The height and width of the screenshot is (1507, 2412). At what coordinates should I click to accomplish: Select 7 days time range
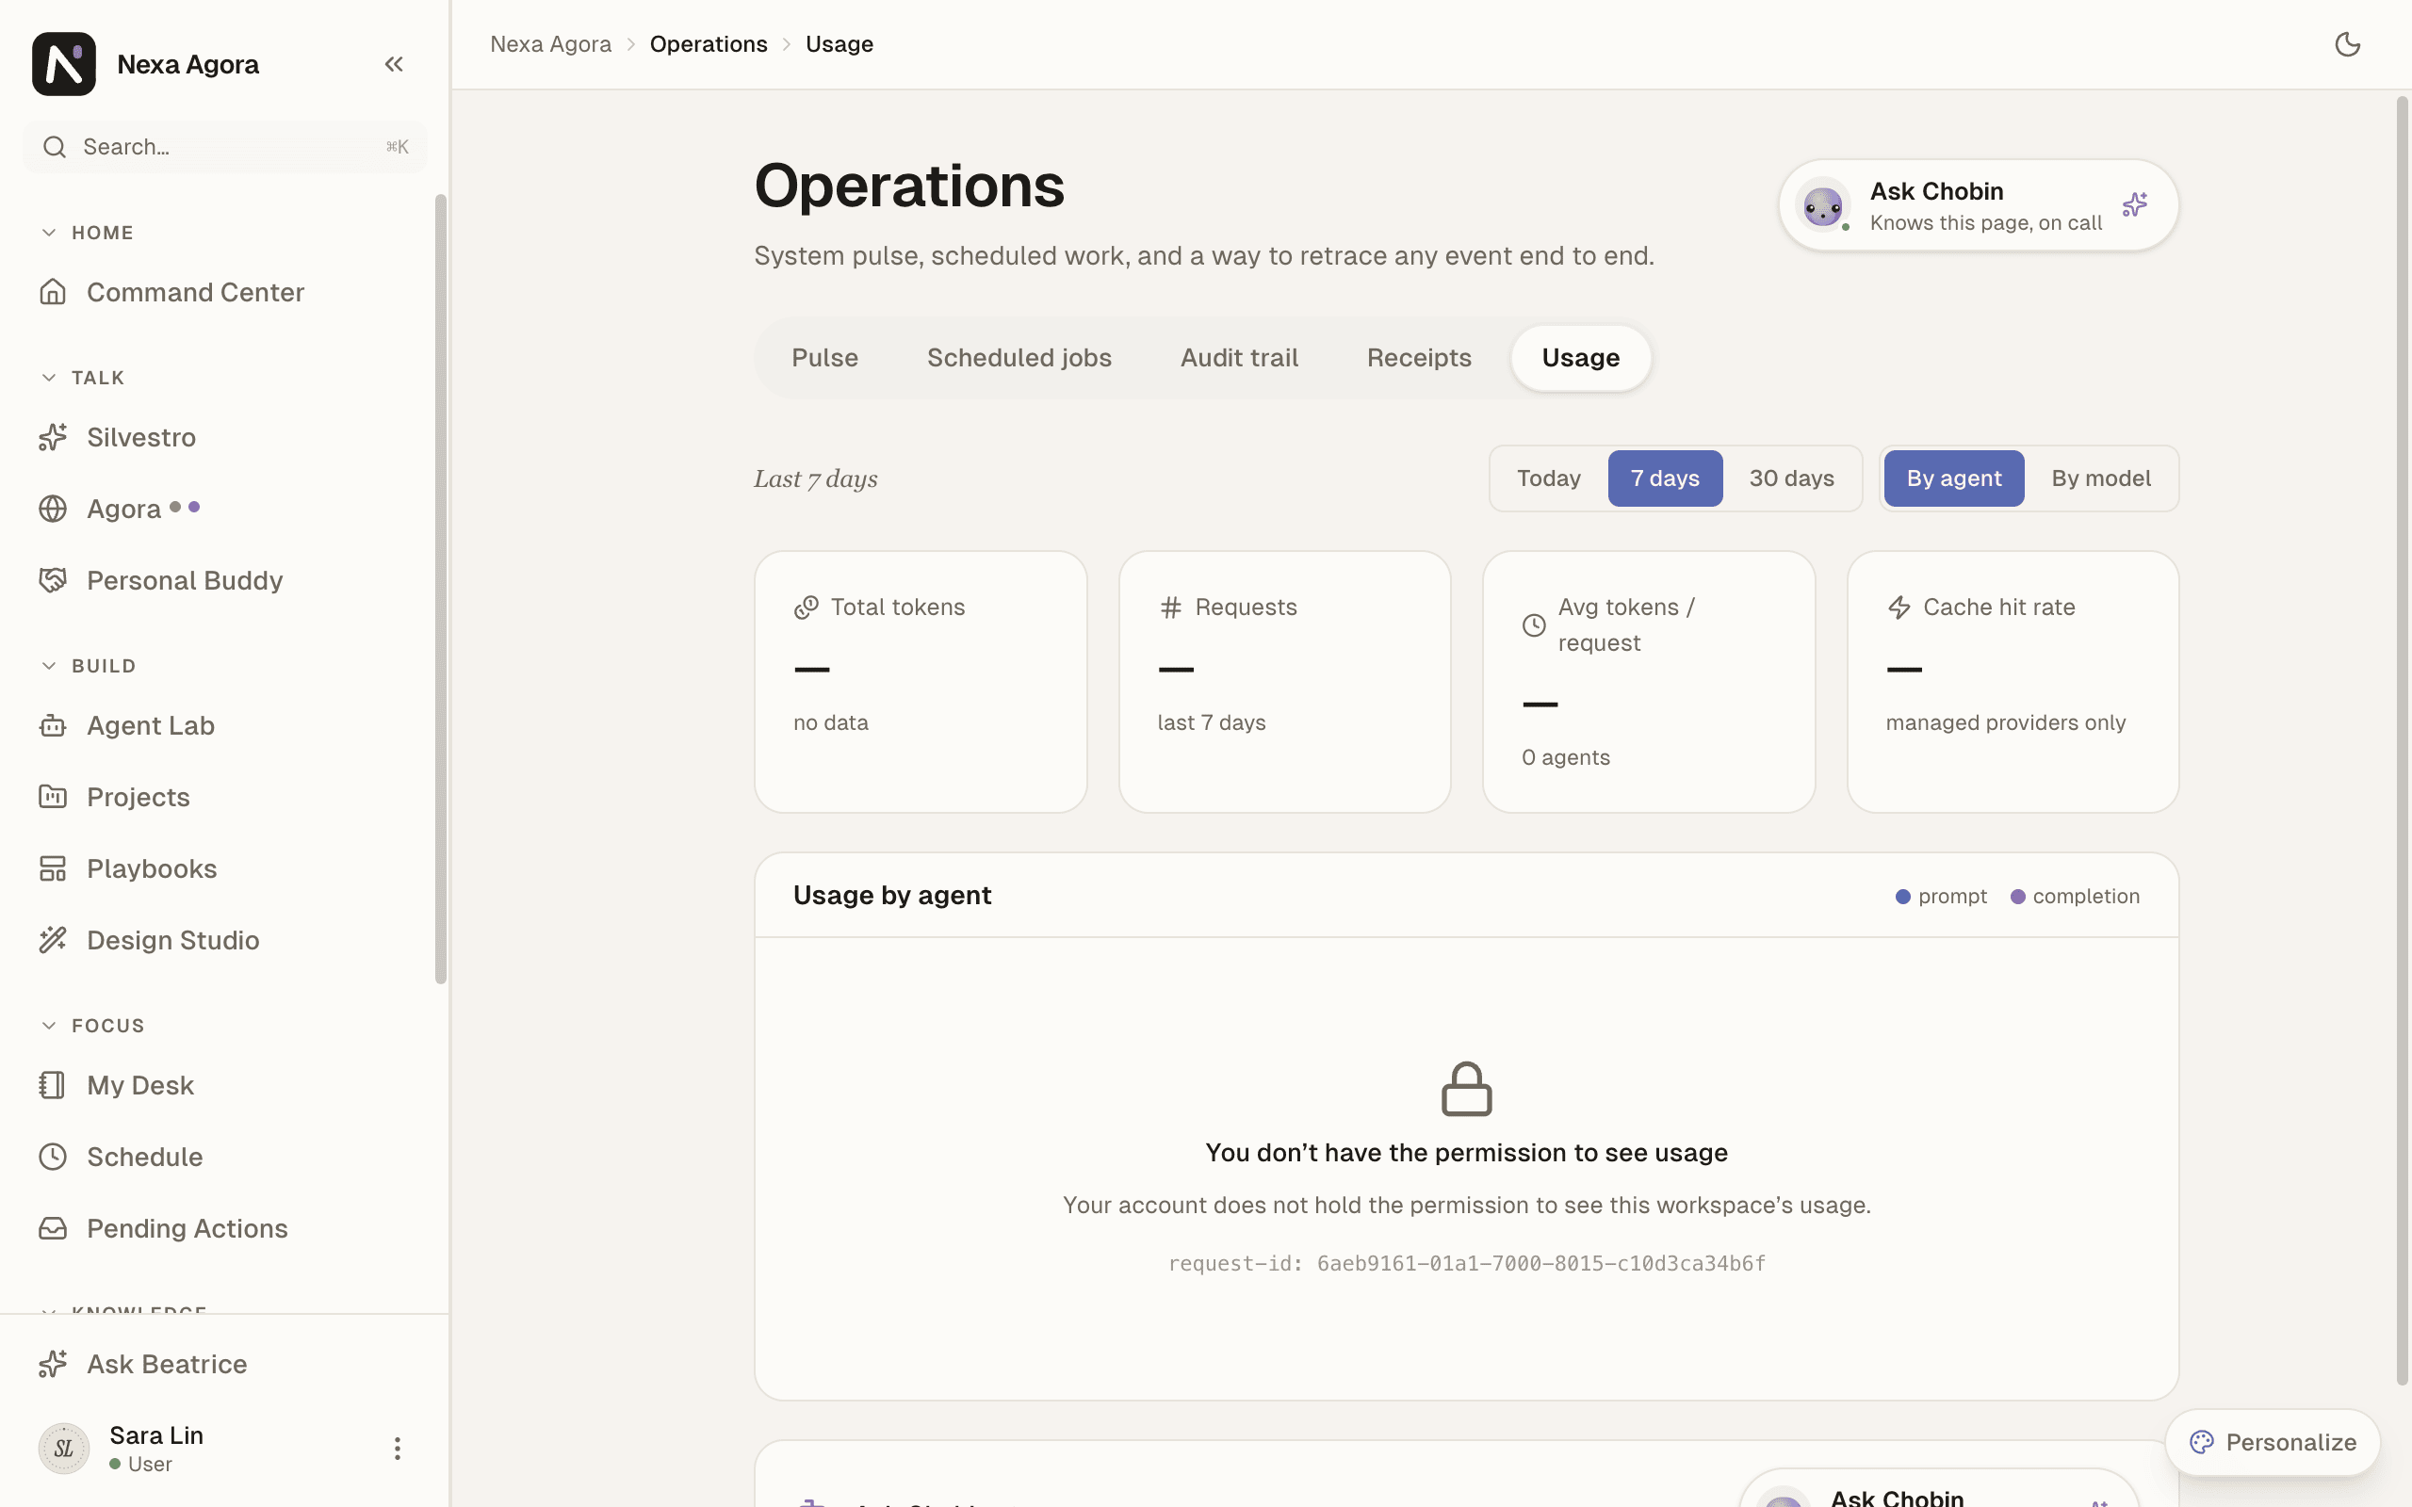tap(1665, 478)
